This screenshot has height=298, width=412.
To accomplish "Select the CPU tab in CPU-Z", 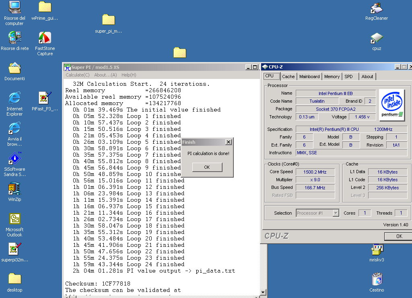I will tap(272, 76).
